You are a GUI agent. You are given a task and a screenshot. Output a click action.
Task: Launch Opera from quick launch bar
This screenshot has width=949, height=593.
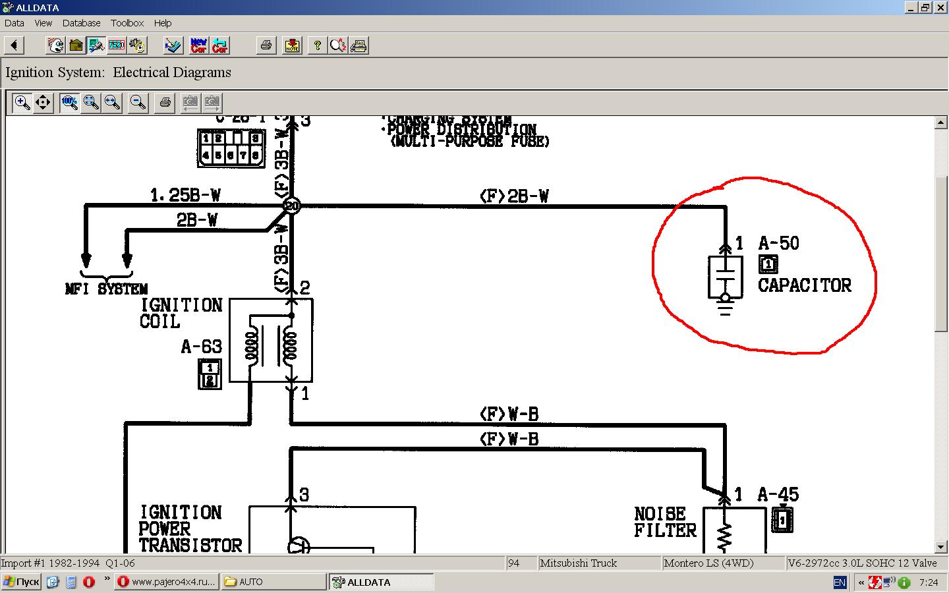[89, 582]
